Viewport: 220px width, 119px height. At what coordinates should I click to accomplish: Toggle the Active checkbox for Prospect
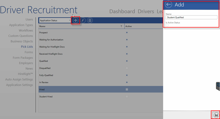[x=127, y=33]
